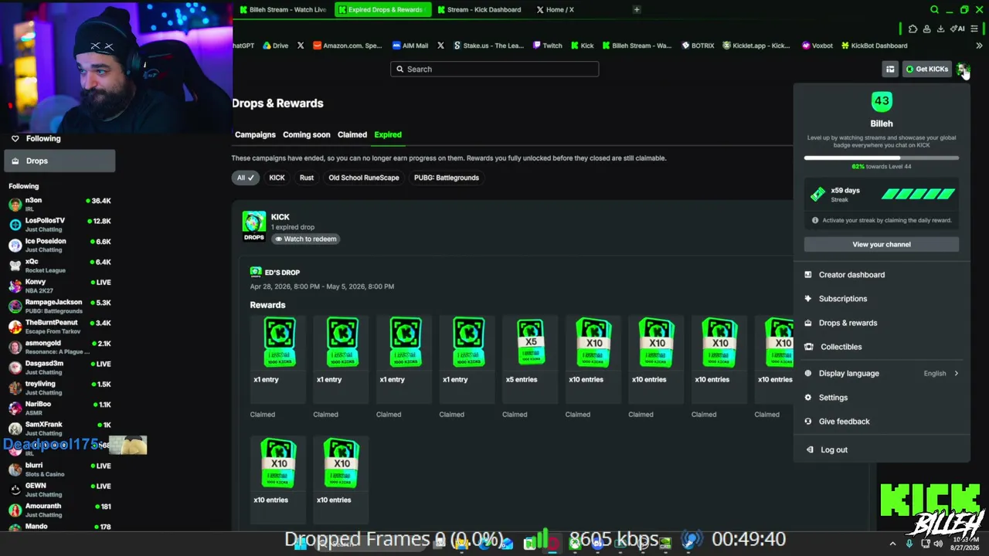The image size is (989, 556).
Task: Select the All filter chip
Action: tap(245, 178)
